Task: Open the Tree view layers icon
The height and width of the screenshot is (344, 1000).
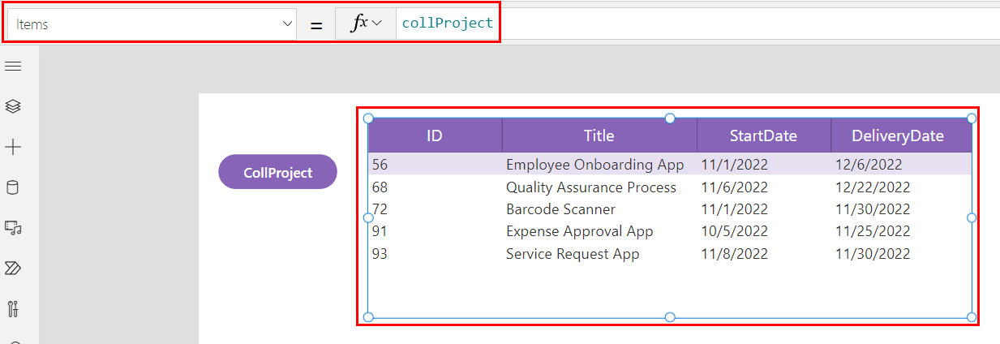Action: point(13,106)
